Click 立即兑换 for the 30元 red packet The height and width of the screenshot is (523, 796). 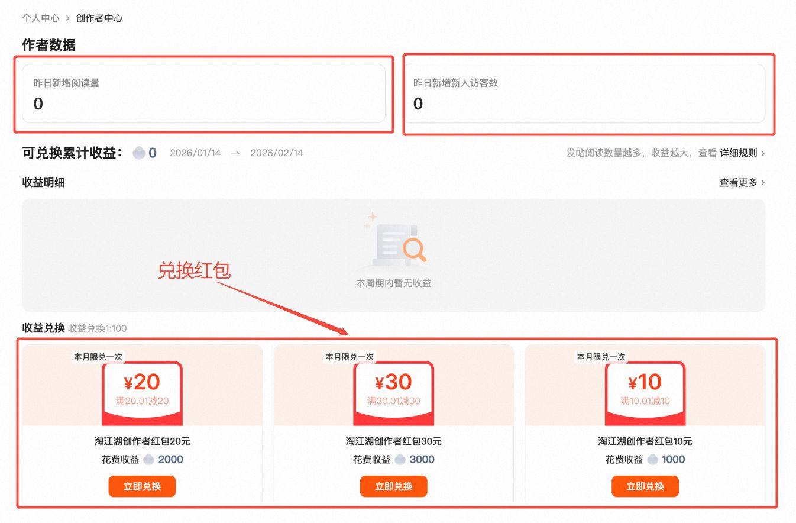393,486
